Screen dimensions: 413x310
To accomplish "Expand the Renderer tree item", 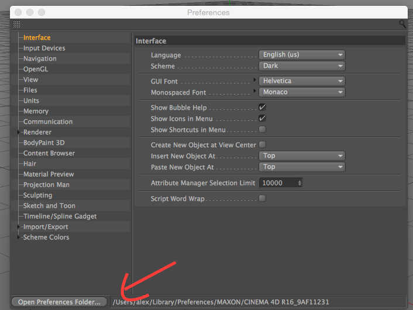I will [19, 132].
